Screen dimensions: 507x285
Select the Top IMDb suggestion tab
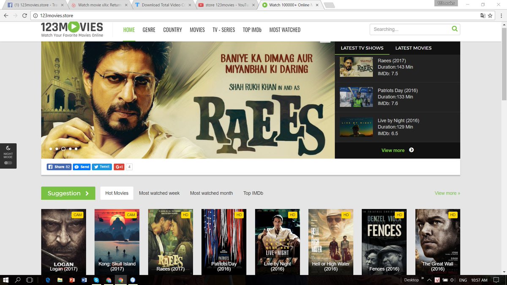(253, 193)
